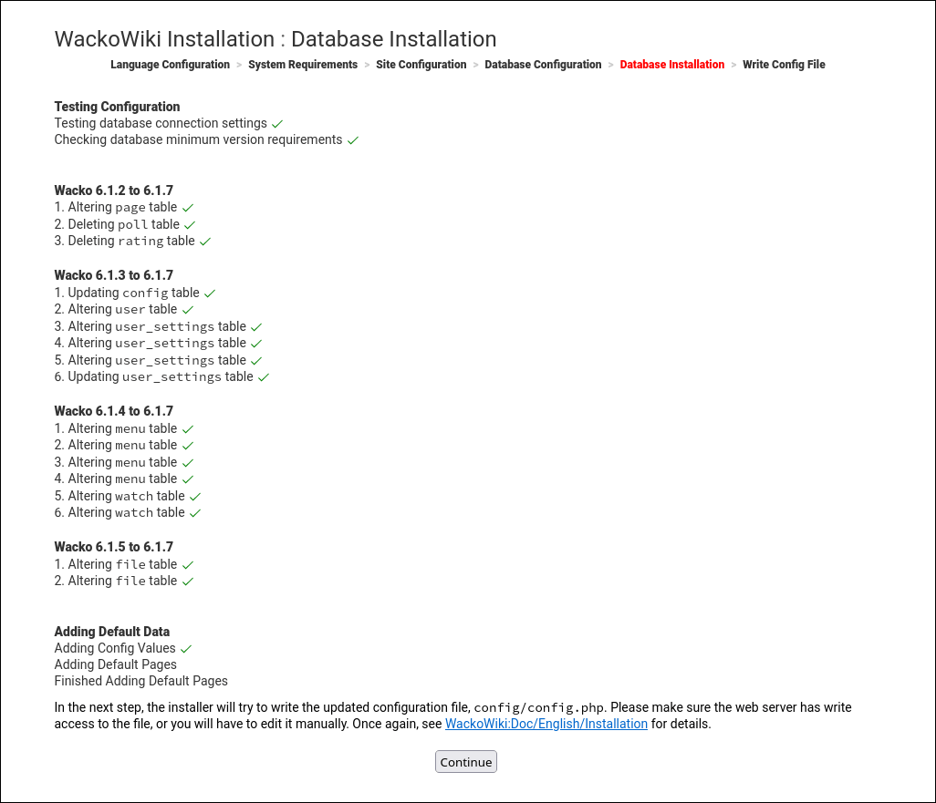Click the checkmark after Updating user_settings table step 6
This screenshot has width=936, height=803.
click(263, 376)
